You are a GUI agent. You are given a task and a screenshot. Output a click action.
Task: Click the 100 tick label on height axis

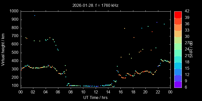point(15,86)
